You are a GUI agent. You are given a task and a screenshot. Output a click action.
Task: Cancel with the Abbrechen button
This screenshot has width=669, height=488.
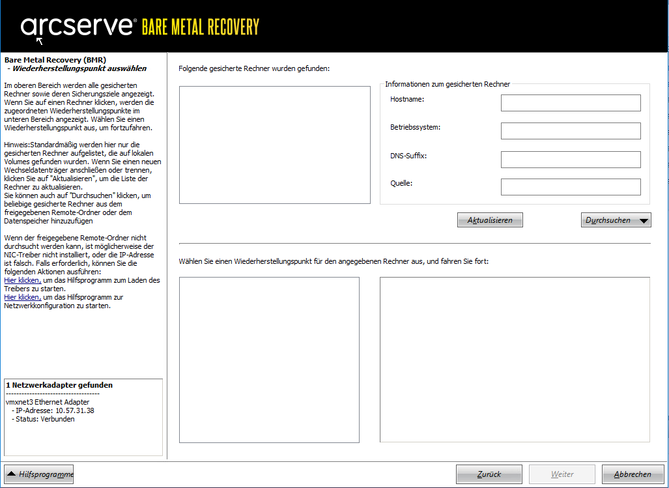point(633,474)
